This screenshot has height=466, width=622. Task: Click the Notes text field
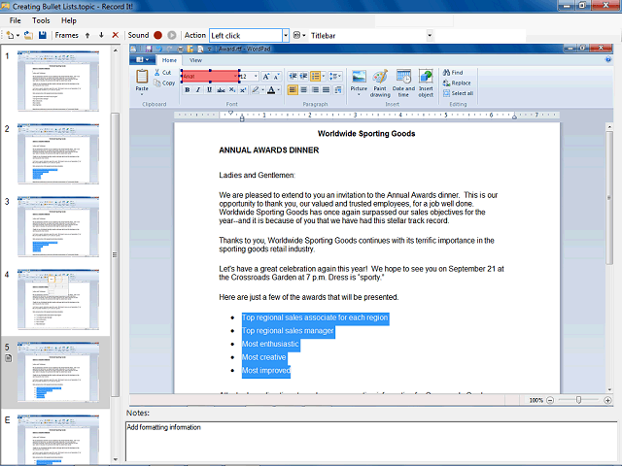[371, 442]
